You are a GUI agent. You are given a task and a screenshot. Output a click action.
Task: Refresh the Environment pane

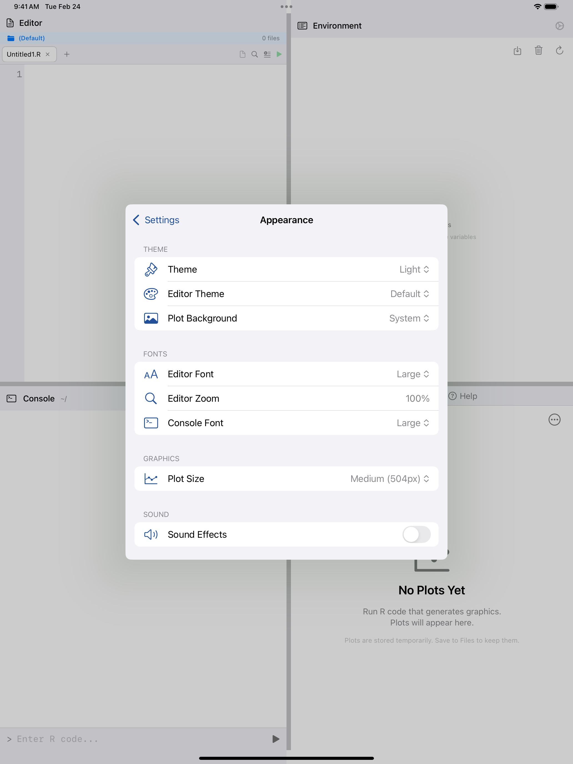(559, 51)
